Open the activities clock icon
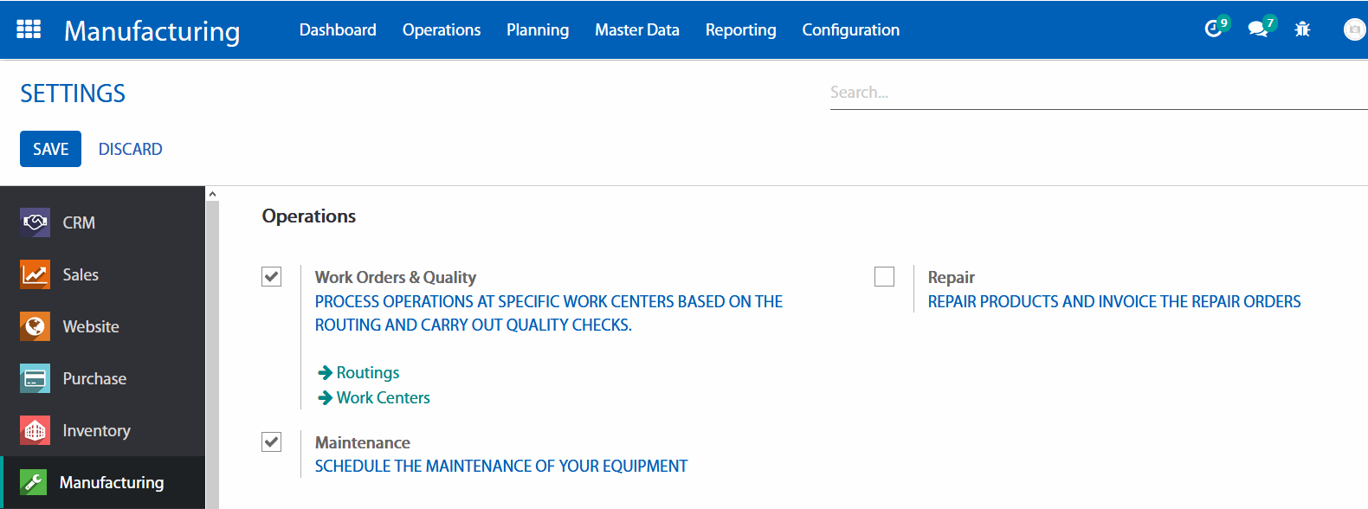The height and width of the screenshot is (509, 1368). tap(1213, 29)
